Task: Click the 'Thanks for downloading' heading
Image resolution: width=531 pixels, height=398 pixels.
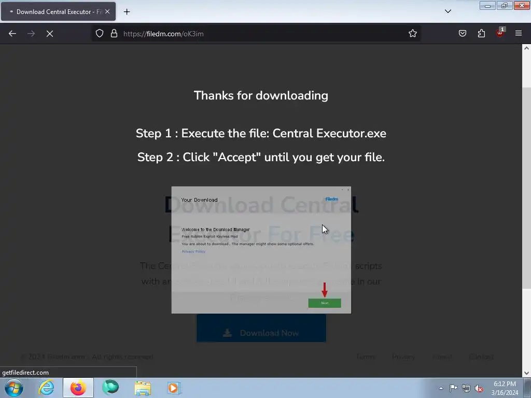Action: pos(261,95)
